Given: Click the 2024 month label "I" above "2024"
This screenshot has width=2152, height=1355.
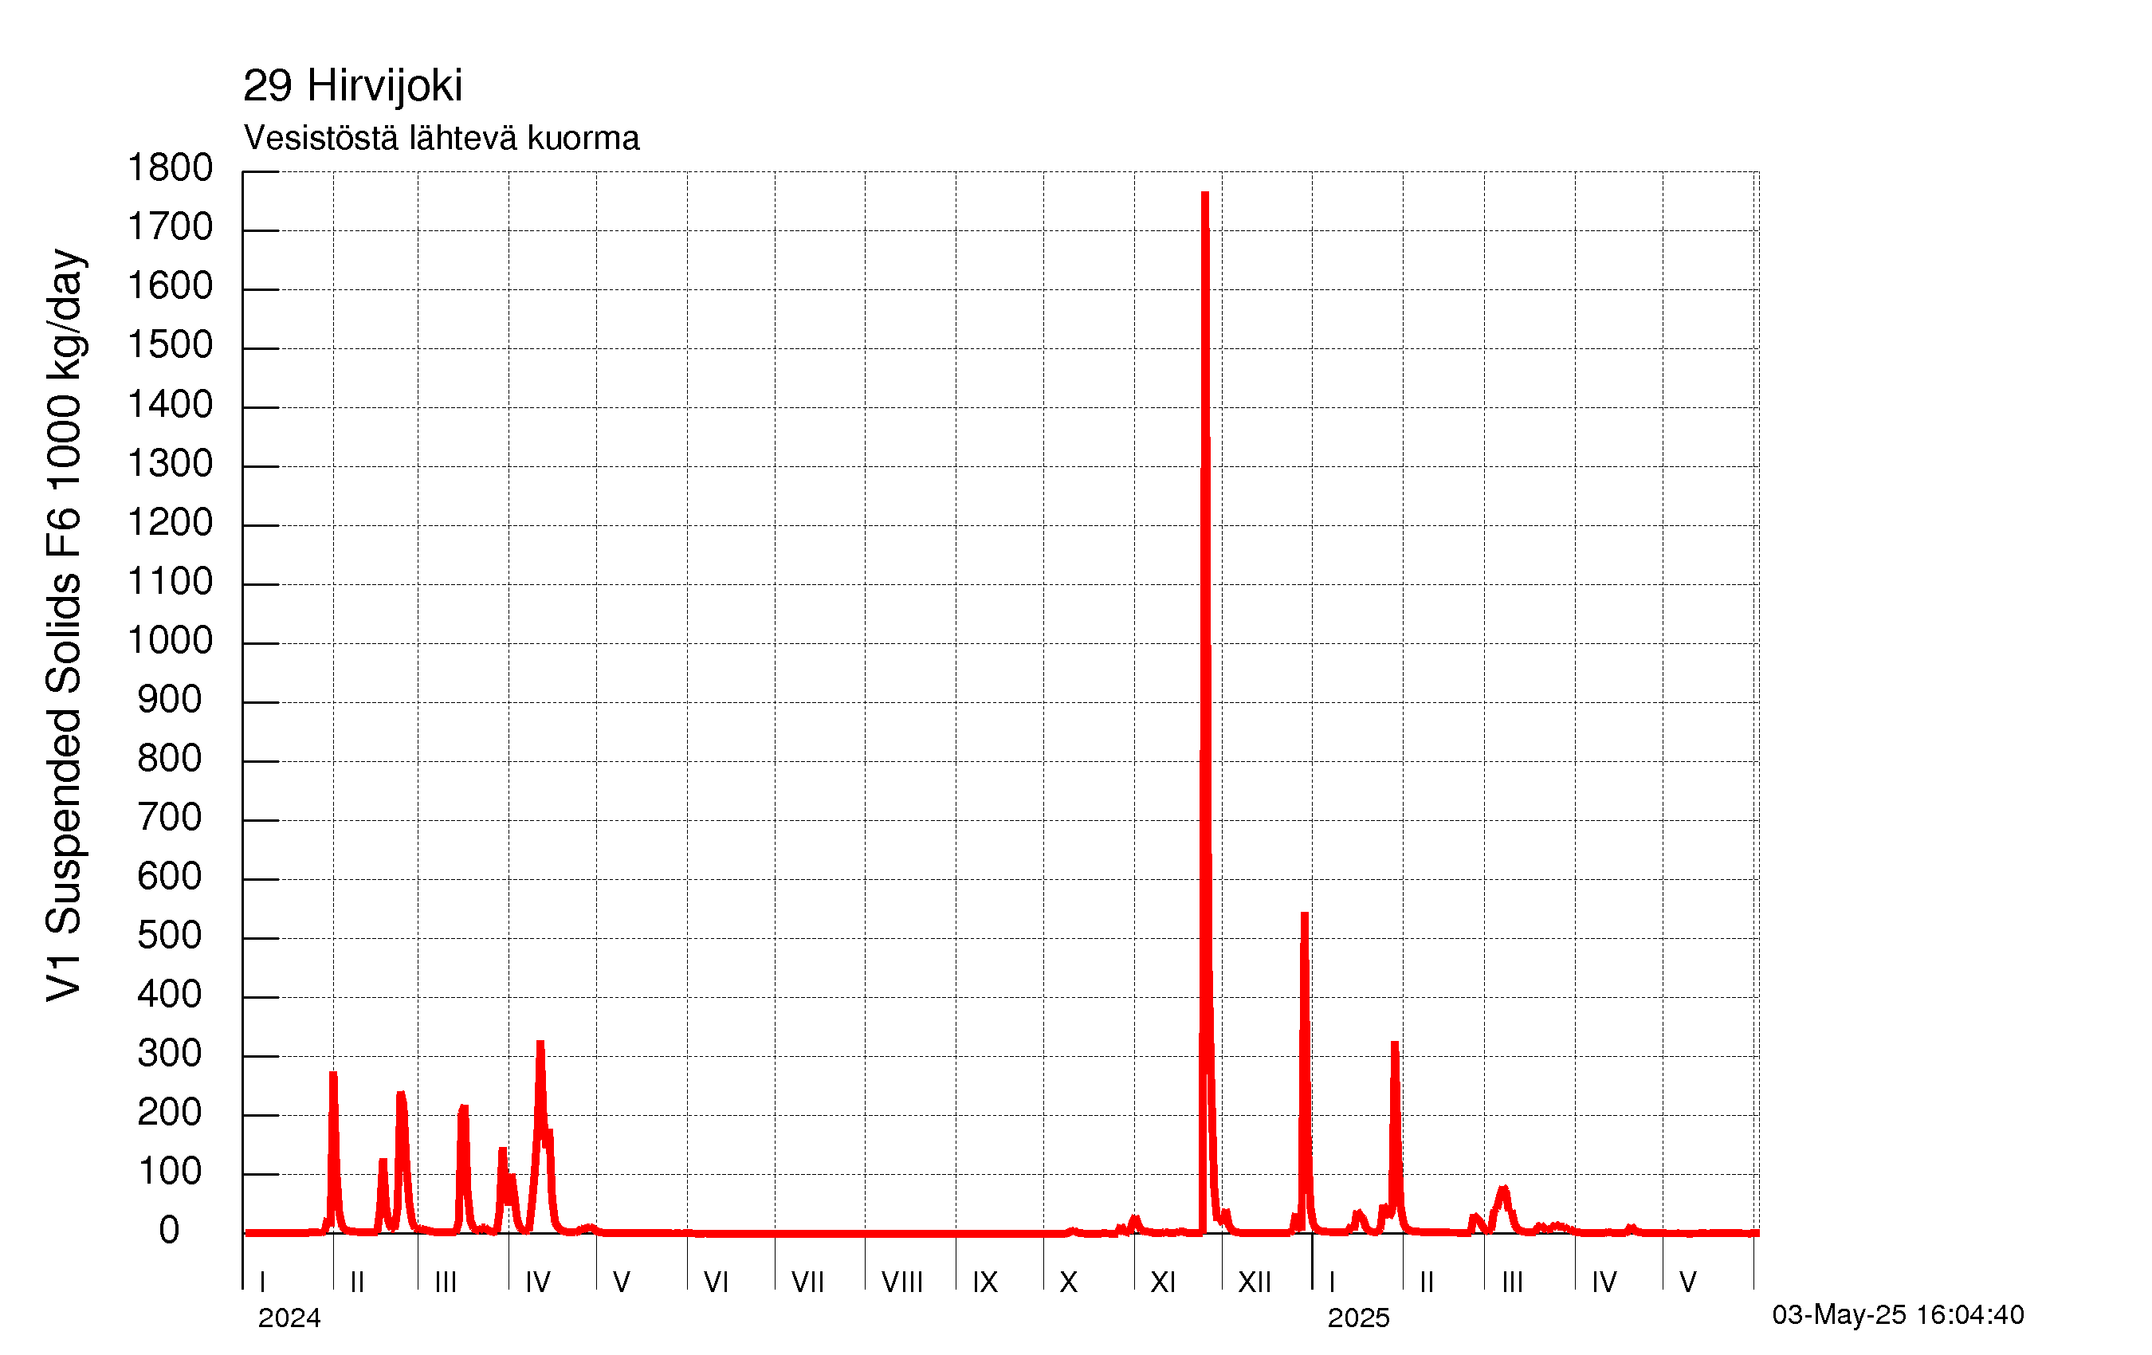Looking at the screenshot, I should 262,1282.
